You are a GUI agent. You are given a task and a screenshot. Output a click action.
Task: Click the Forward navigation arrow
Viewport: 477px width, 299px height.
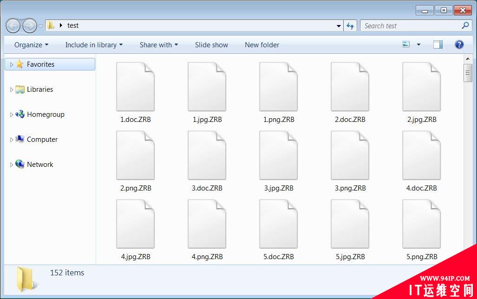point(30,26)
